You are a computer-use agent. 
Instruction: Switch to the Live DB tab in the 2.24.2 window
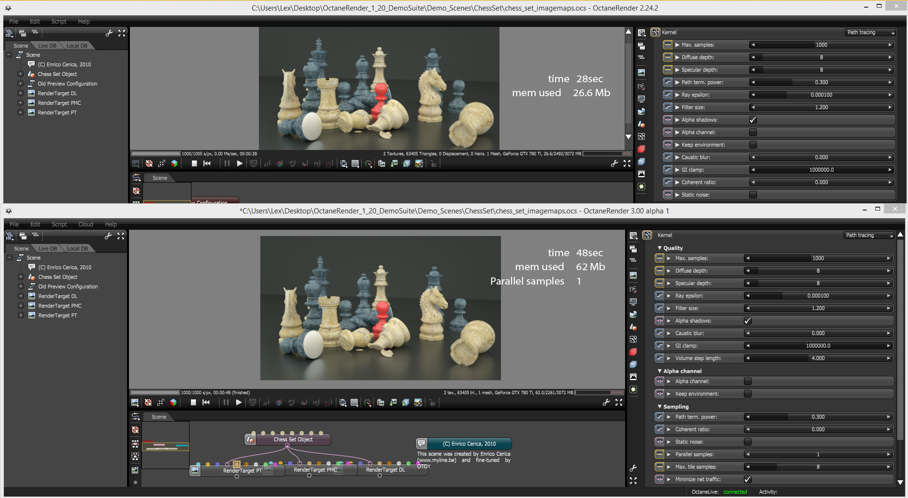[47, 46]
